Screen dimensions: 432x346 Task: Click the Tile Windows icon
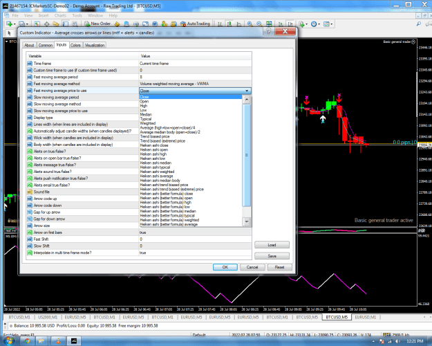tap(269, 24)
